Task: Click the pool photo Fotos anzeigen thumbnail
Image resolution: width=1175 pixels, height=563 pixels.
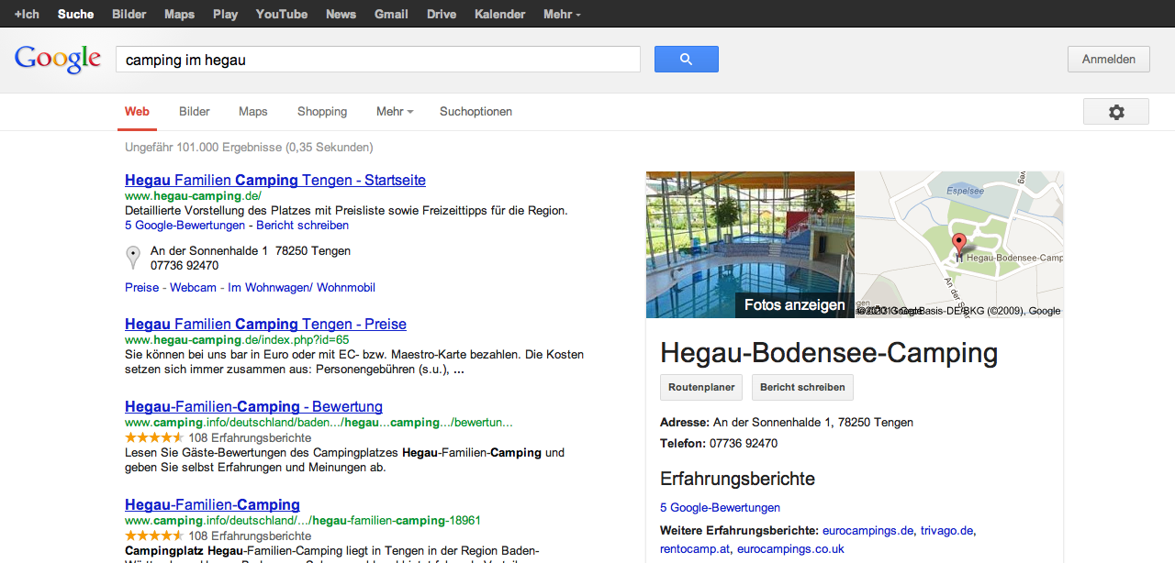Action: [x=750, y=245]
